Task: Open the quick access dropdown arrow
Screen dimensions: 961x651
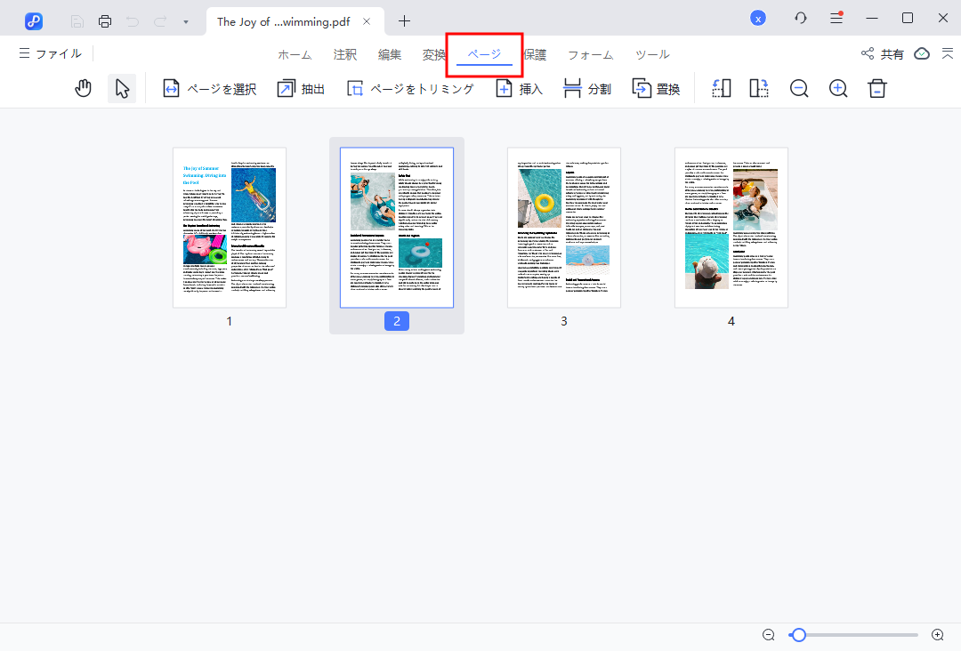Action: [x=185, y=21]
